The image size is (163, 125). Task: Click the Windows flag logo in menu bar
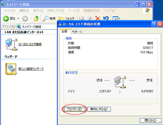[148, 11]
